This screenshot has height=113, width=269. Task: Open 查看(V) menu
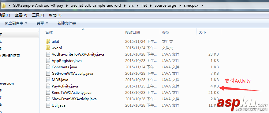[x=21, y=15]
